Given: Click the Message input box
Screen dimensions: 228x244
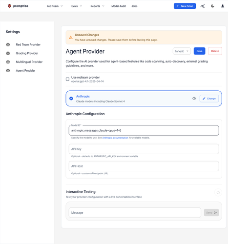Looking at the screenshot, I should (135, 213).
